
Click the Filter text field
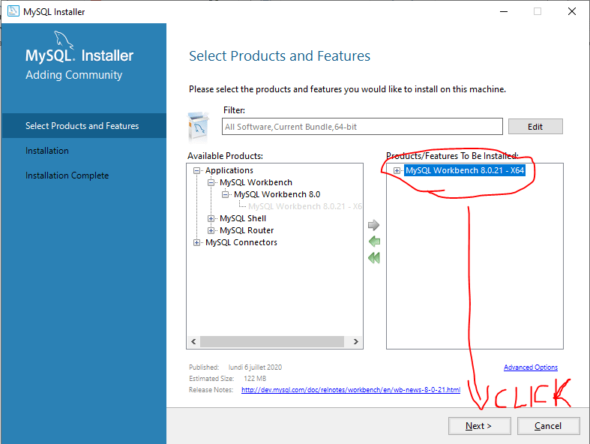[362, 127]
